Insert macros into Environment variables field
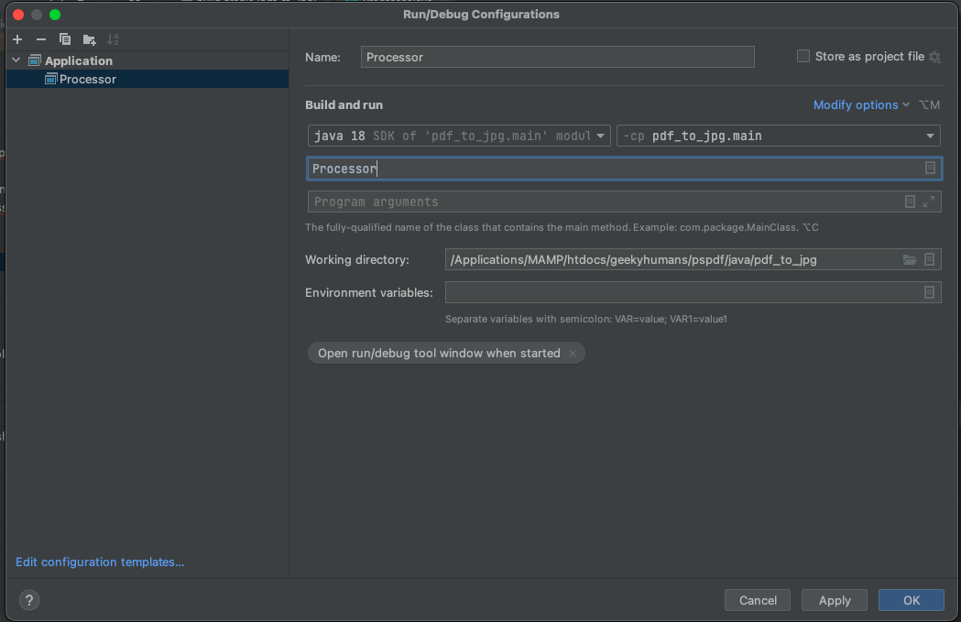The width and height of the screenshot is (961, 622). 929,291
